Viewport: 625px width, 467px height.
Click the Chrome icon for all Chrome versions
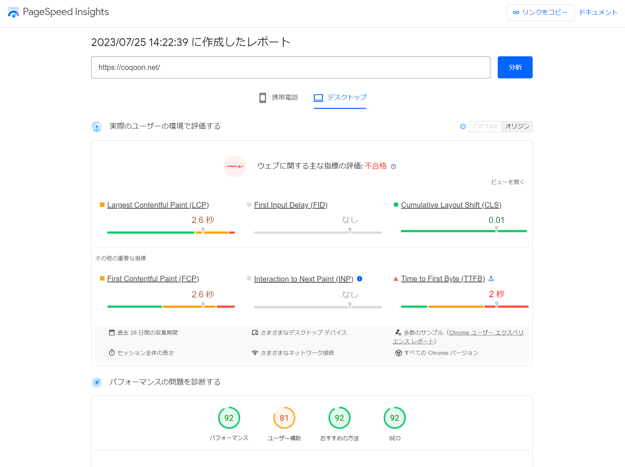398,353
